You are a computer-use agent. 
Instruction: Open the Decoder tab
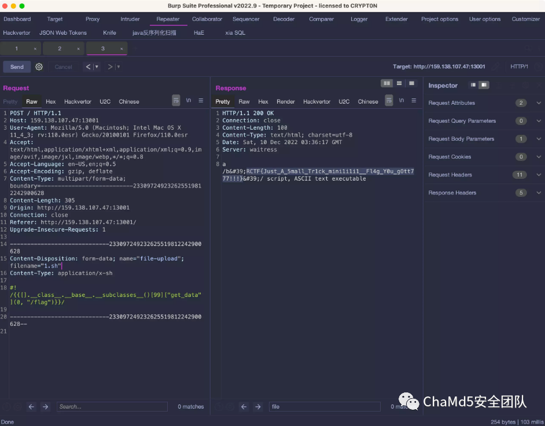point(283,19)
